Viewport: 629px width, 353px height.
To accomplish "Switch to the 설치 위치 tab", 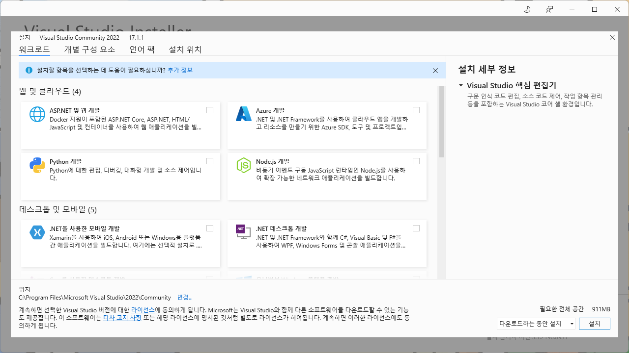I will click(x=185, y=50).
